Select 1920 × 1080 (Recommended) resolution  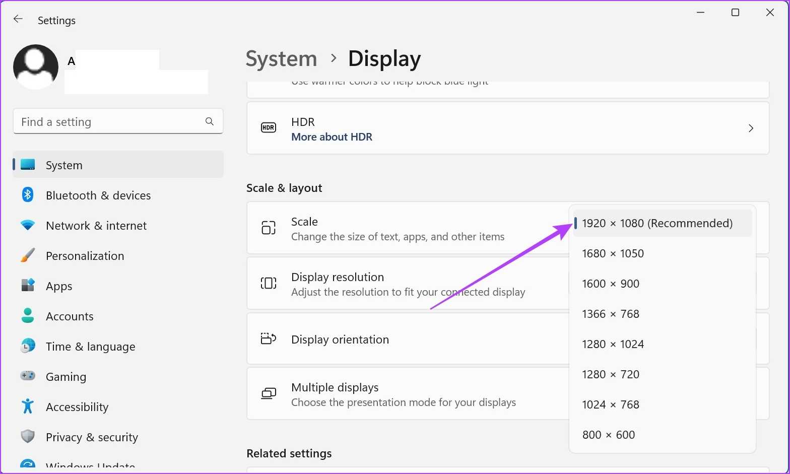coord(657,223)
